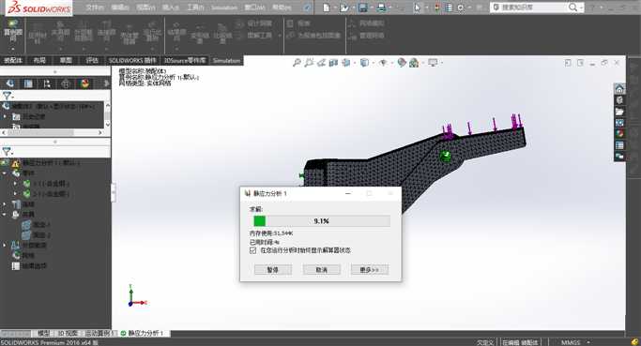Expand the second part in the study tree
Viewport: 641px width, 346px height.
(x=16, y=194)
